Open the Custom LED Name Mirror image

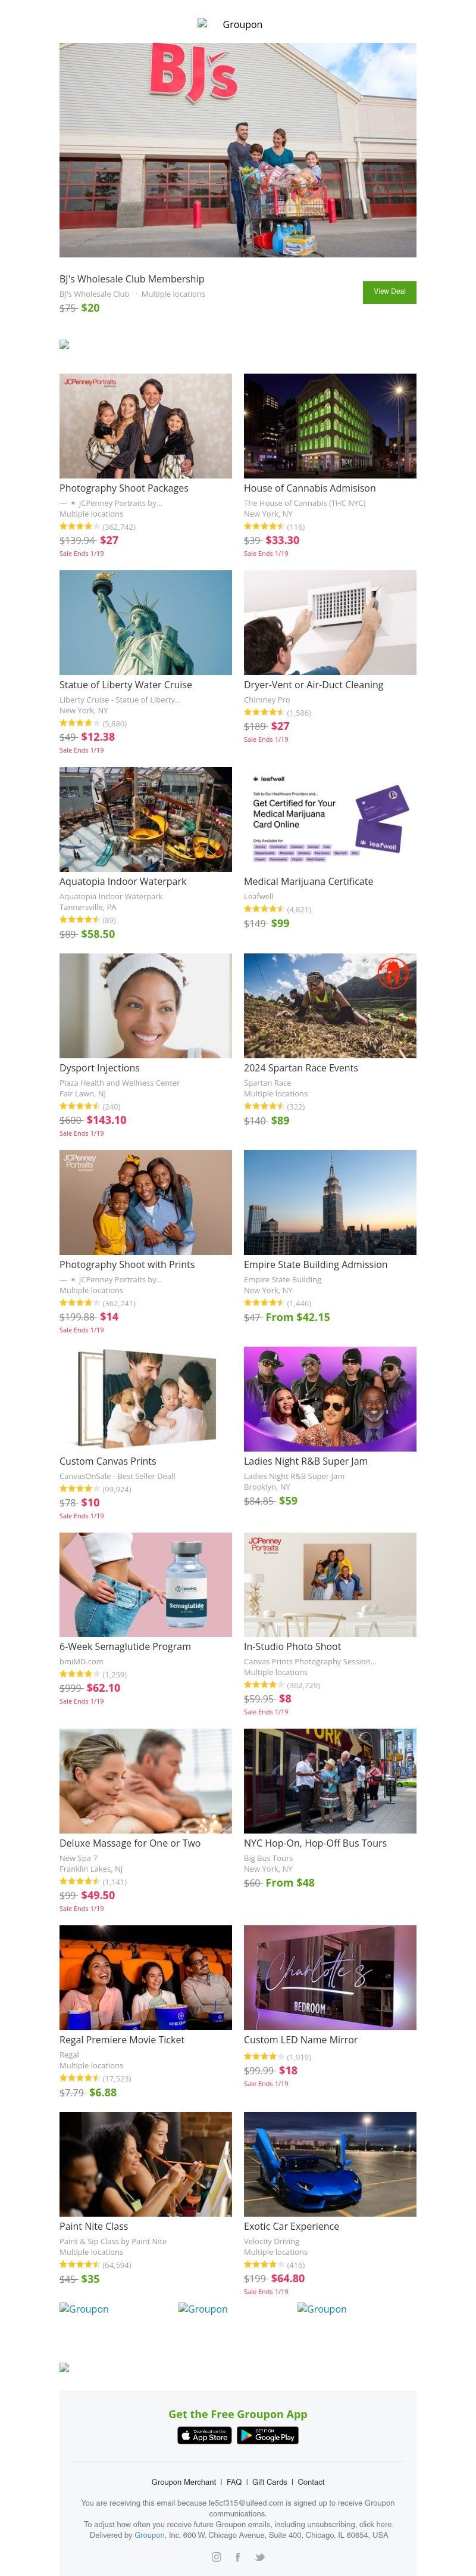pos(330,1977)
